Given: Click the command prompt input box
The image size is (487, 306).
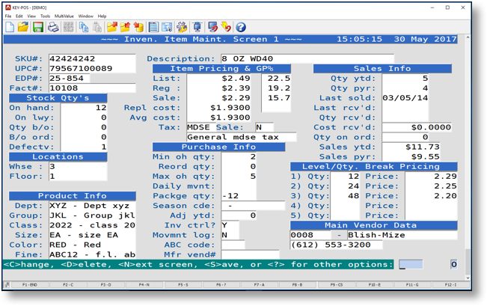Looking at the screenshot, I should tap(411, 264).
